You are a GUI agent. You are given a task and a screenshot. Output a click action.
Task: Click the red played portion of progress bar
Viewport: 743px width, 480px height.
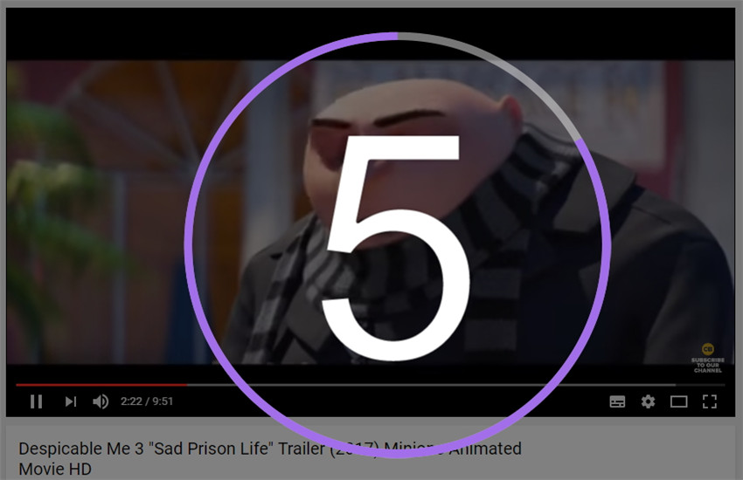click(101, 385)
